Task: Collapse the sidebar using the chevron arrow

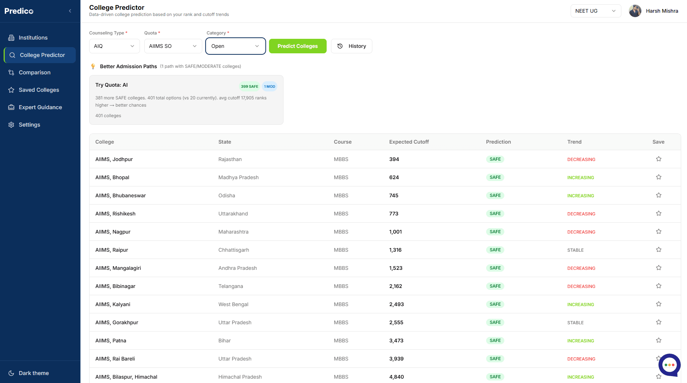Action: [70, 11]
